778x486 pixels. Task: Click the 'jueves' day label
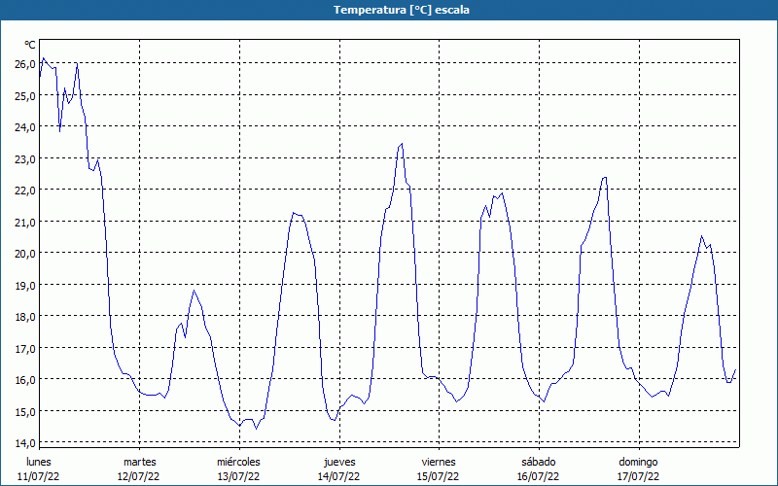tap(339, 462)
